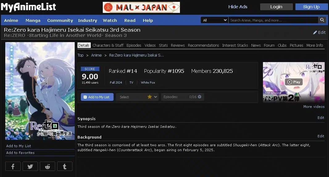Open the Anime navigation menu
Viewport: 329px width, 177px height.
11,20
